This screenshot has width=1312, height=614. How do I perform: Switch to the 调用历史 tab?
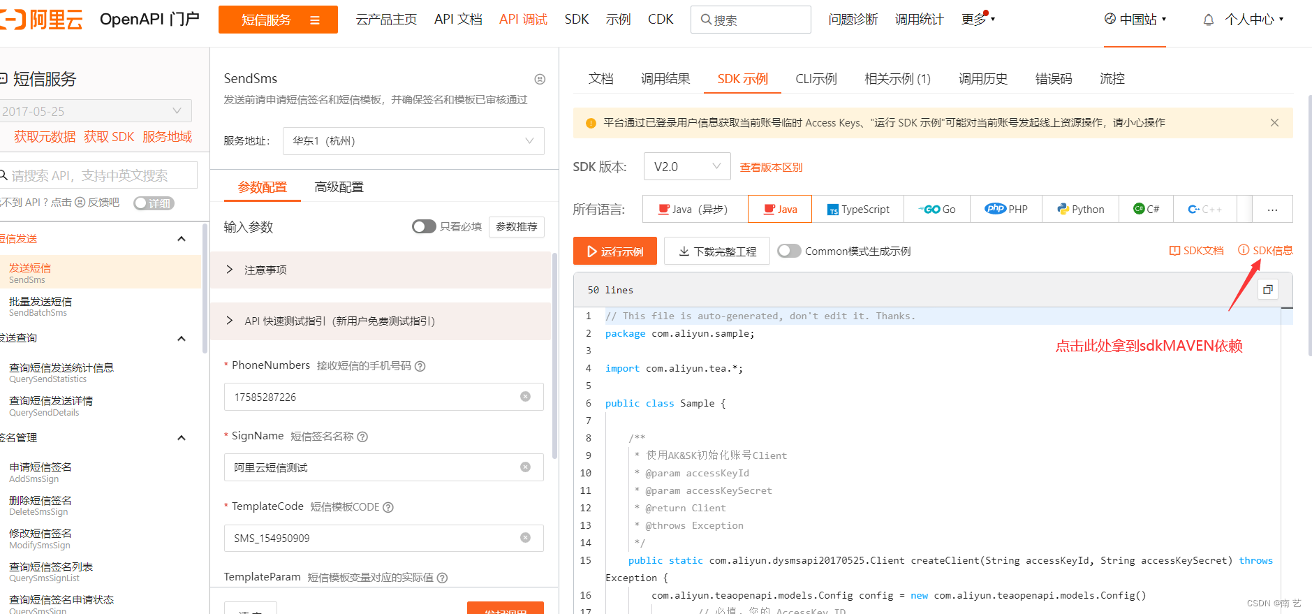(983, 79)
